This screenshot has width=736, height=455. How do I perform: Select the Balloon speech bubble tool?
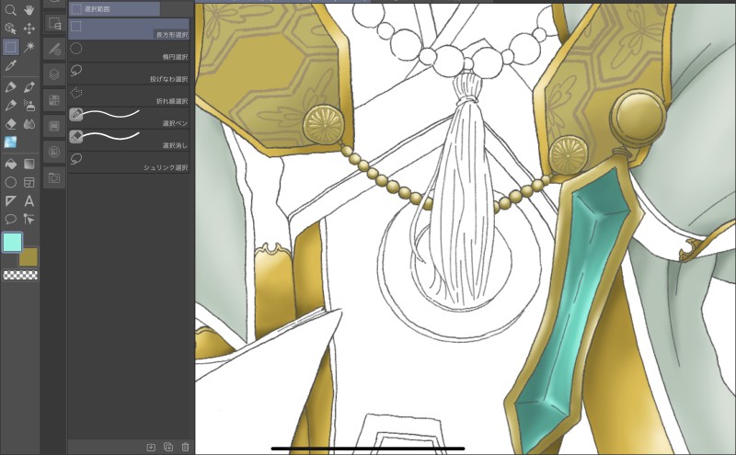(x=10, y=219)
